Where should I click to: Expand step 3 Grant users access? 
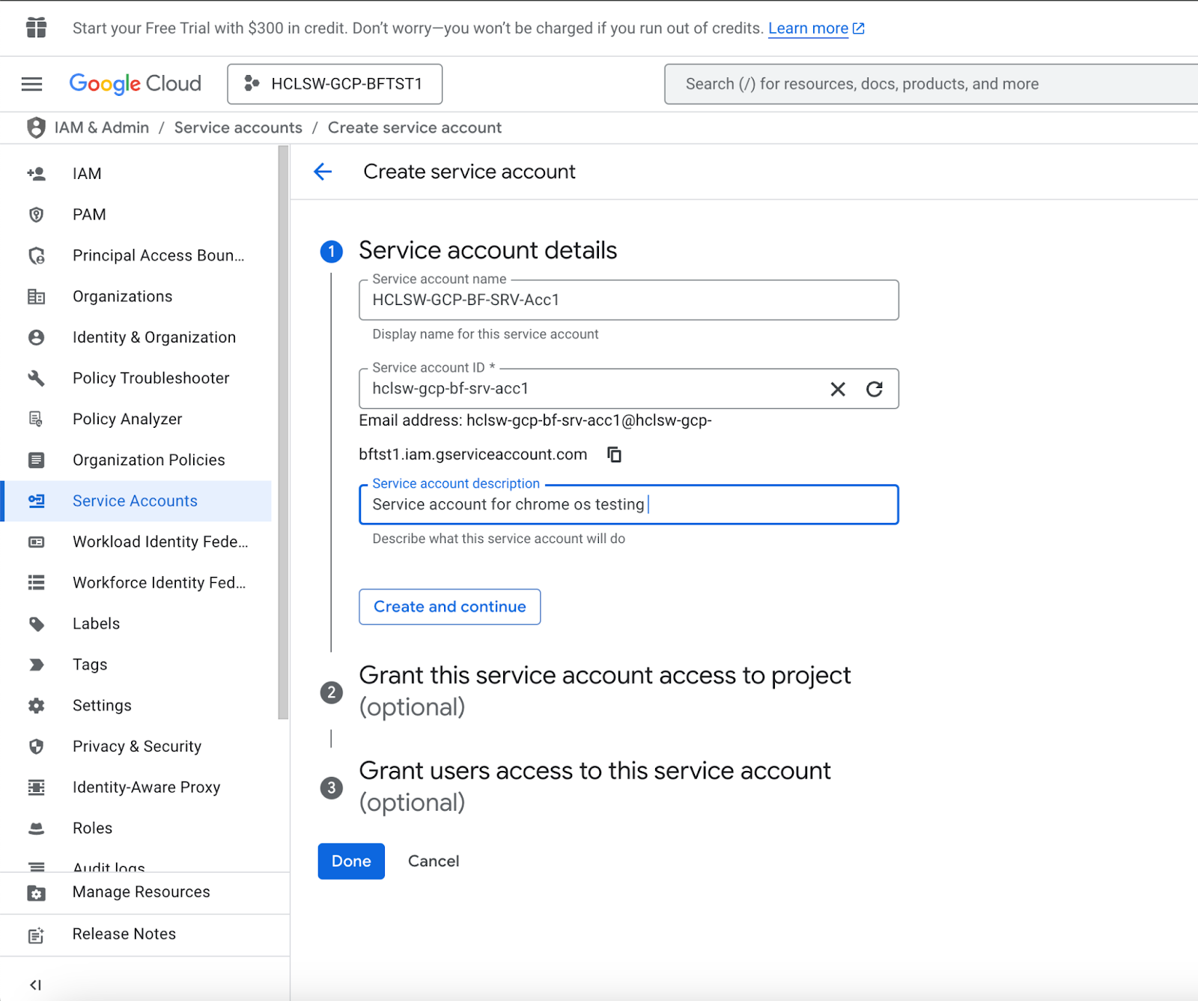(595, 786)
